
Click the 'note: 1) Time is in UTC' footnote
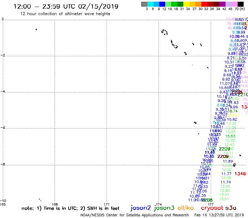(50, 208)
